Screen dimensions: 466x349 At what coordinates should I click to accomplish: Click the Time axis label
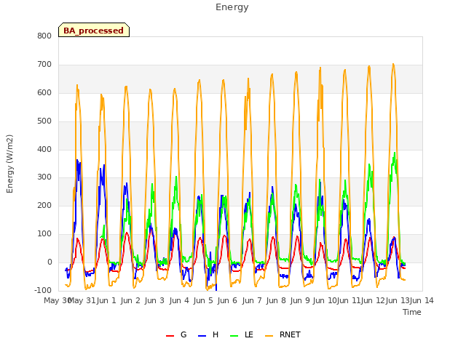(412, 312)
